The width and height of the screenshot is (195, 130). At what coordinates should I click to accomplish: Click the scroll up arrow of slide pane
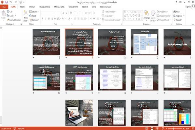point(1,27)
